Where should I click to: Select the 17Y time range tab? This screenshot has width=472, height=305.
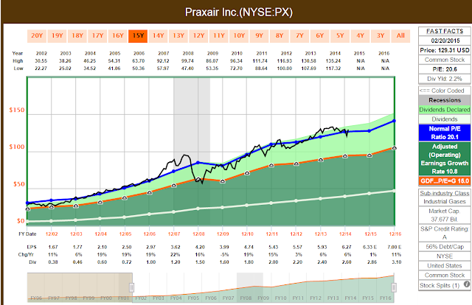[97, 36]
